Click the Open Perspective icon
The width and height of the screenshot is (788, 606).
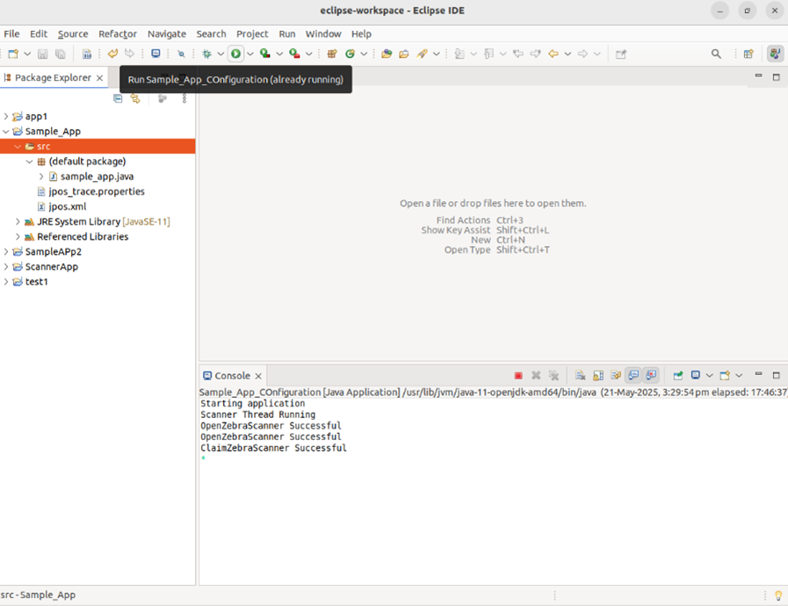click(748, 54)
